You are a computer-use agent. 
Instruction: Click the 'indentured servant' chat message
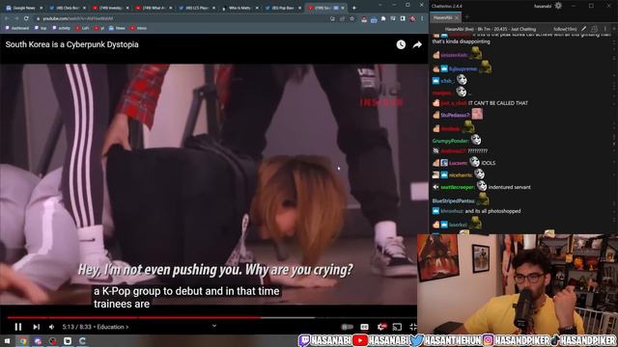509,187
